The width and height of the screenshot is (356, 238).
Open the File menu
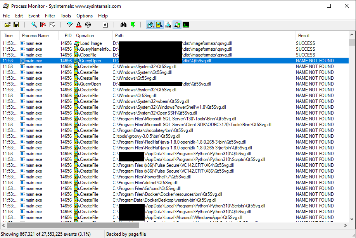[x=6, y=16]
